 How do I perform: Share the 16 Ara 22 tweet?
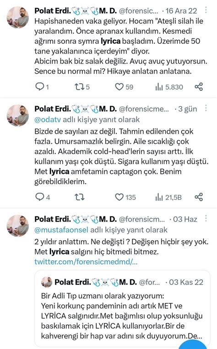tap(199, 86)
